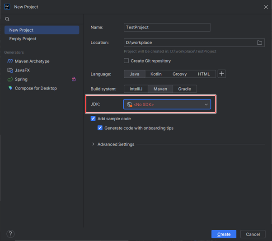The width and height of the screenshot is (272, 241).
Task: Click the JavaFX generator icon
Action: click(10, 70)
